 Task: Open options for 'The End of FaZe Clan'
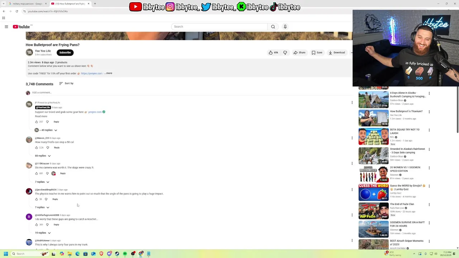429,205
